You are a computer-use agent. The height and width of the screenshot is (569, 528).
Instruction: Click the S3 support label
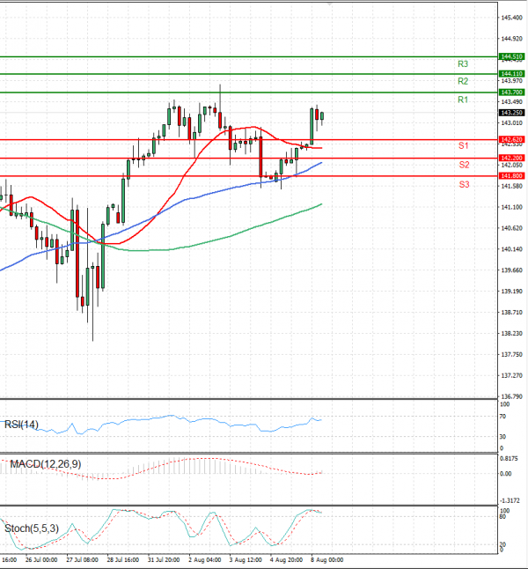[464, 185]
